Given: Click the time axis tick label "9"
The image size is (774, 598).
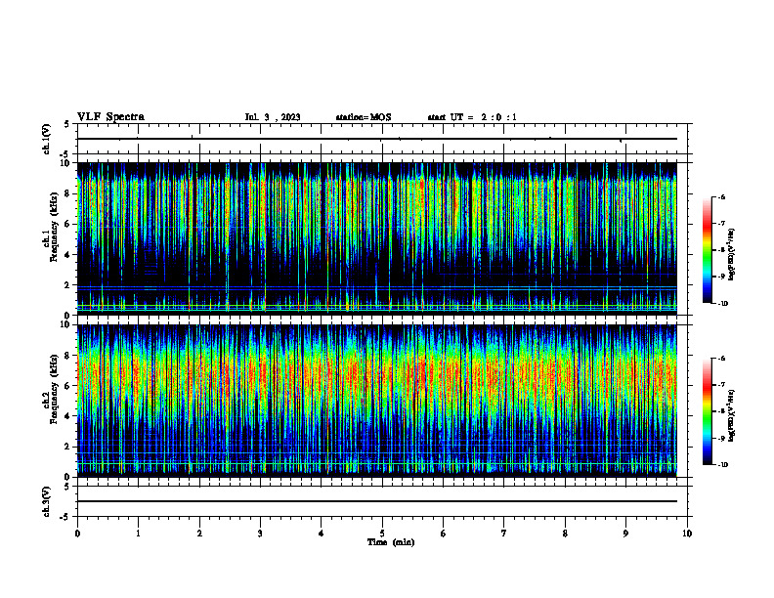Looking at the screenshot, I should tap(625, 534).
